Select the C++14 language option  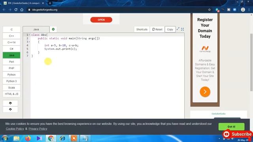click(11, 42)
